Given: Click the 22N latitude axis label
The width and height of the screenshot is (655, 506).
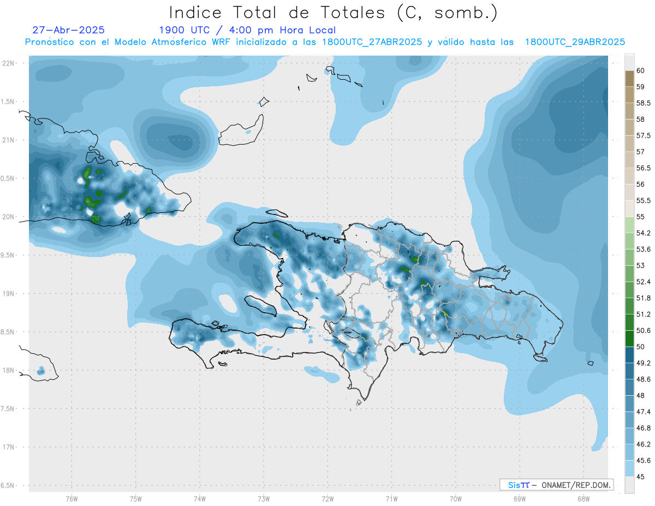Looking at the screenshot, I should [x=8, y=63].
